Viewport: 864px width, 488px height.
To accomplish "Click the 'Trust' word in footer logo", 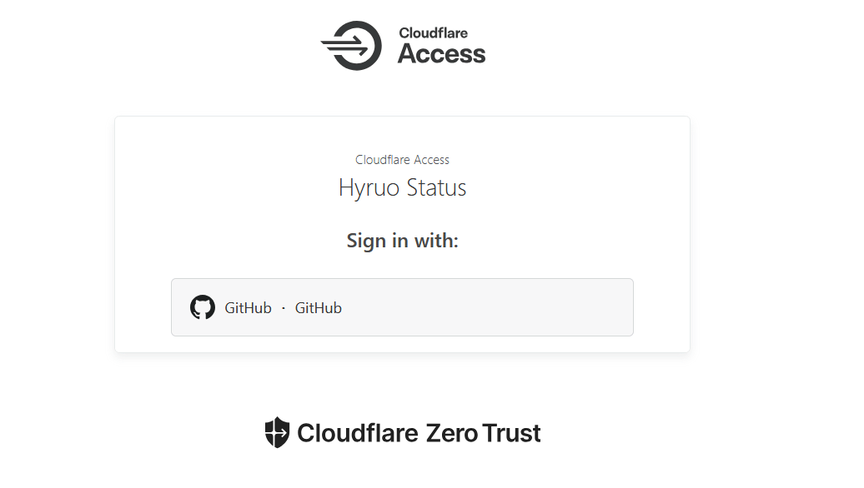I will coord(512,434).
